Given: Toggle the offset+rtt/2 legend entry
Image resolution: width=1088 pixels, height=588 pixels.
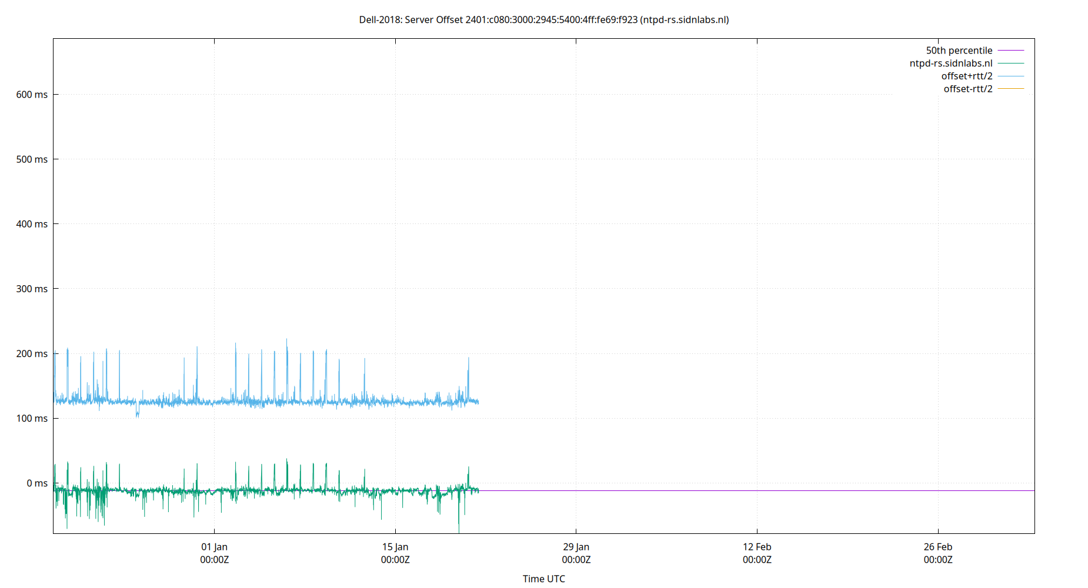Looking at the screenshot, I should tap(966, 76).
